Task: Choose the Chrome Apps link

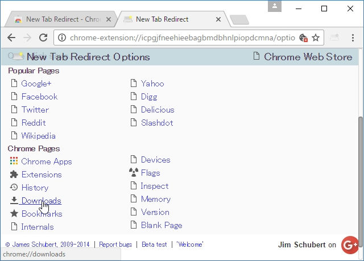Action: pyautogui.click(x=47, y=161)
